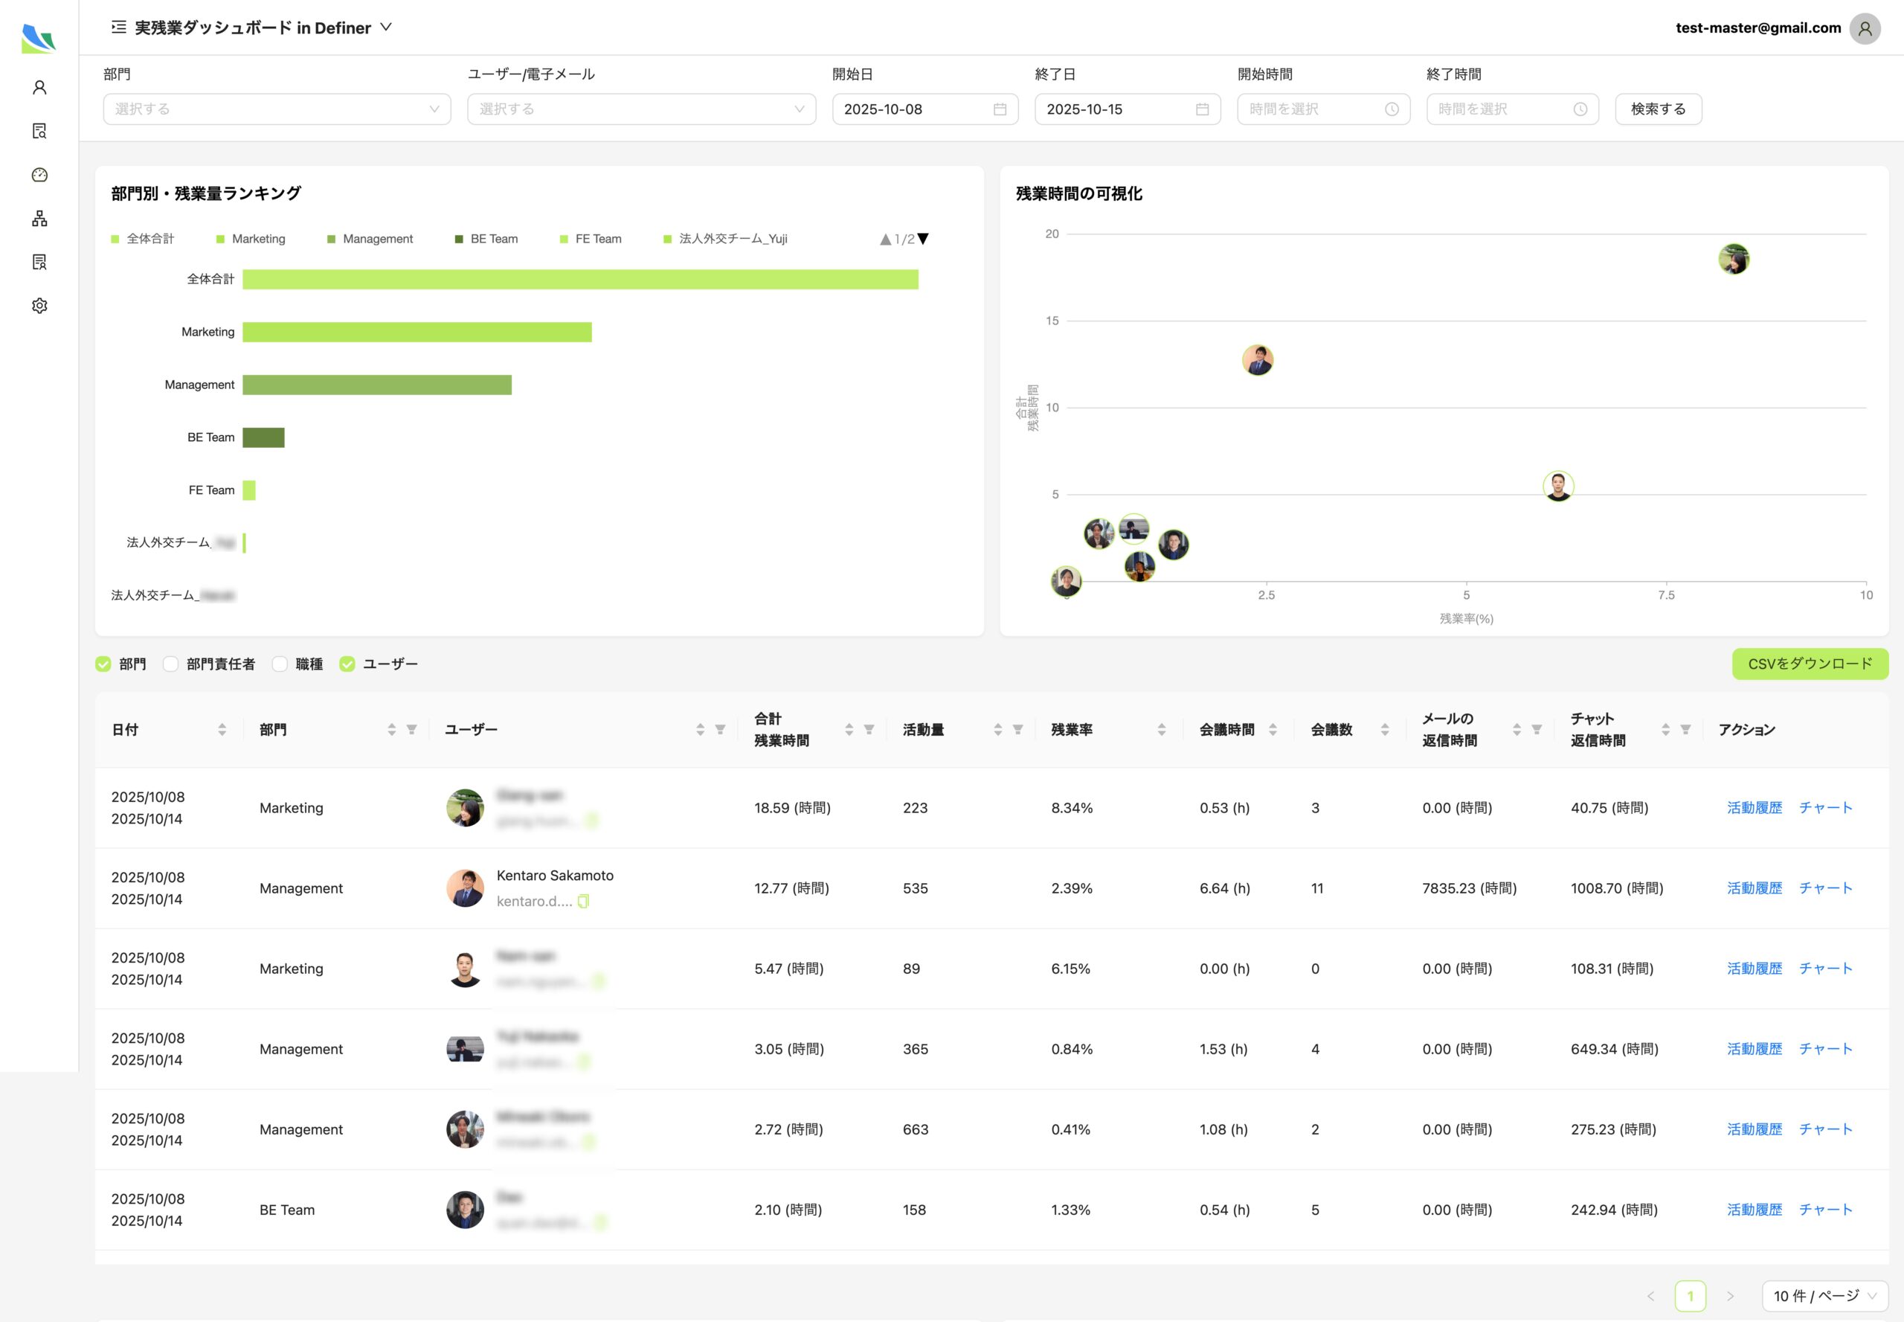
Task: Click the user profile sidebar icon
Action: point(39,87)
